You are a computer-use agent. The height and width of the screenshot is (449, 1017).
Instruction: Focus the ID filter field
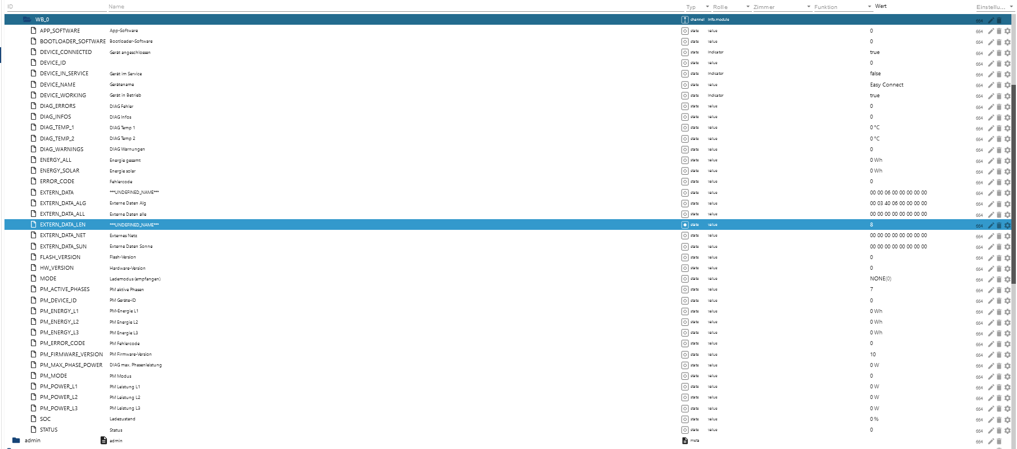point(56,7)
